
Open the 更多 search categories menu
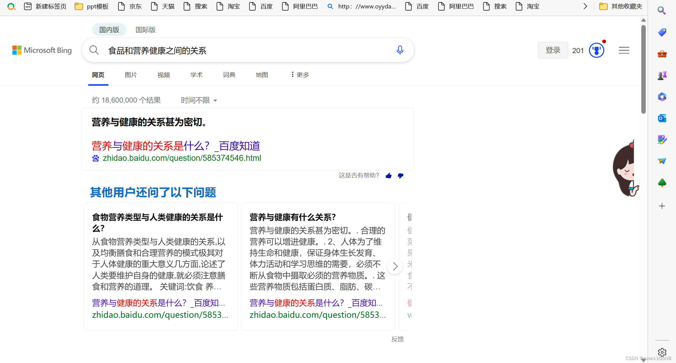(300, 75)
